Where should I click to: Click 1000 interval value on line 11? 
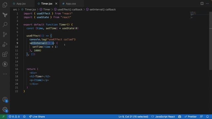37,51
